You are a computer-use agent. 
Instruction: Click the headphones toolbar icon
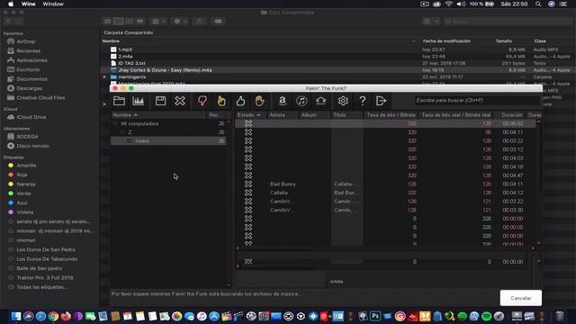click(320, 101)
